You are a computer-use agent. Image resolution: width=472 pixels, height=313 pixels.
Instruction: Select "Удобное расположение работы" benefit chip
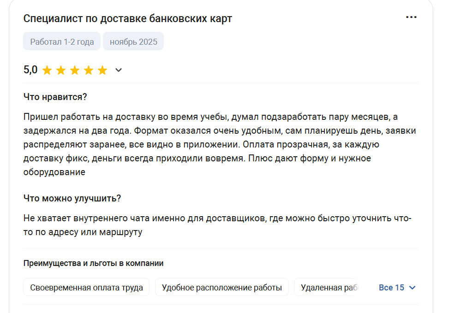[x=221, y=288]
